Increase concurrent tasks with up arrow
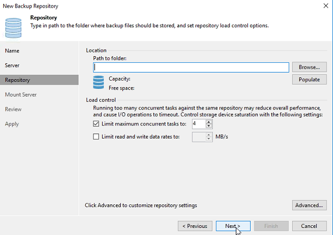 coord(209,122)
